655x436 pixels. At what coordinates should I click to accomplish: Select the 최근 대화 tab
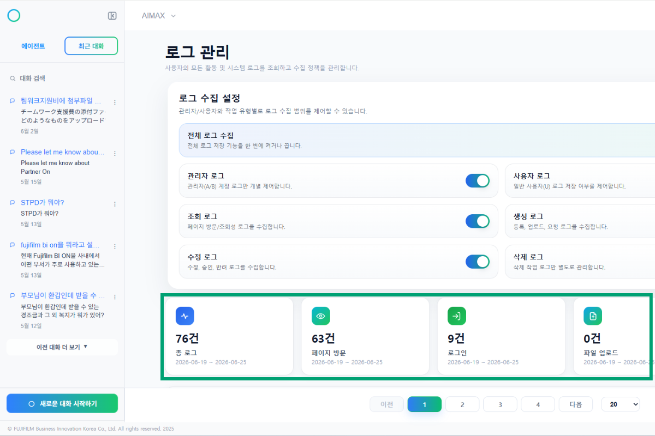91,46
